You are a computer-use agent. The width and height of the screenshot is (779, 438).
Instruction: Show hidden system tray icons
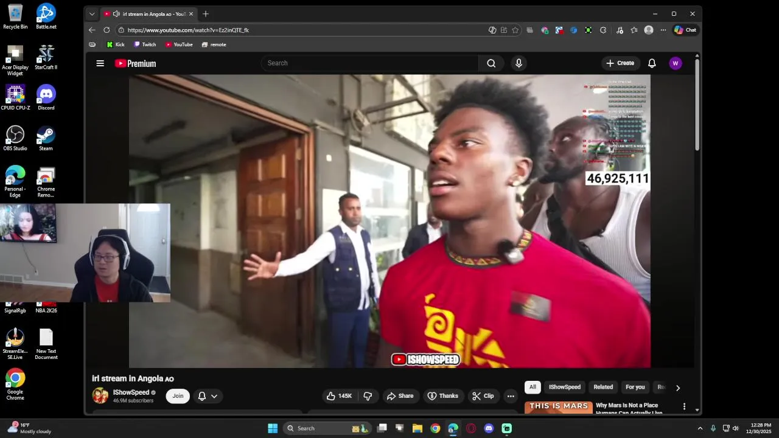coord(700,428)
